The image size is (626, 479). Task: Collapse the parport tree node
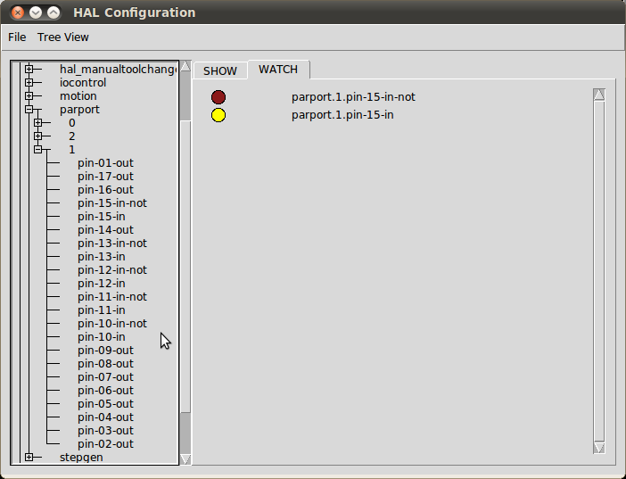(29, 110)
